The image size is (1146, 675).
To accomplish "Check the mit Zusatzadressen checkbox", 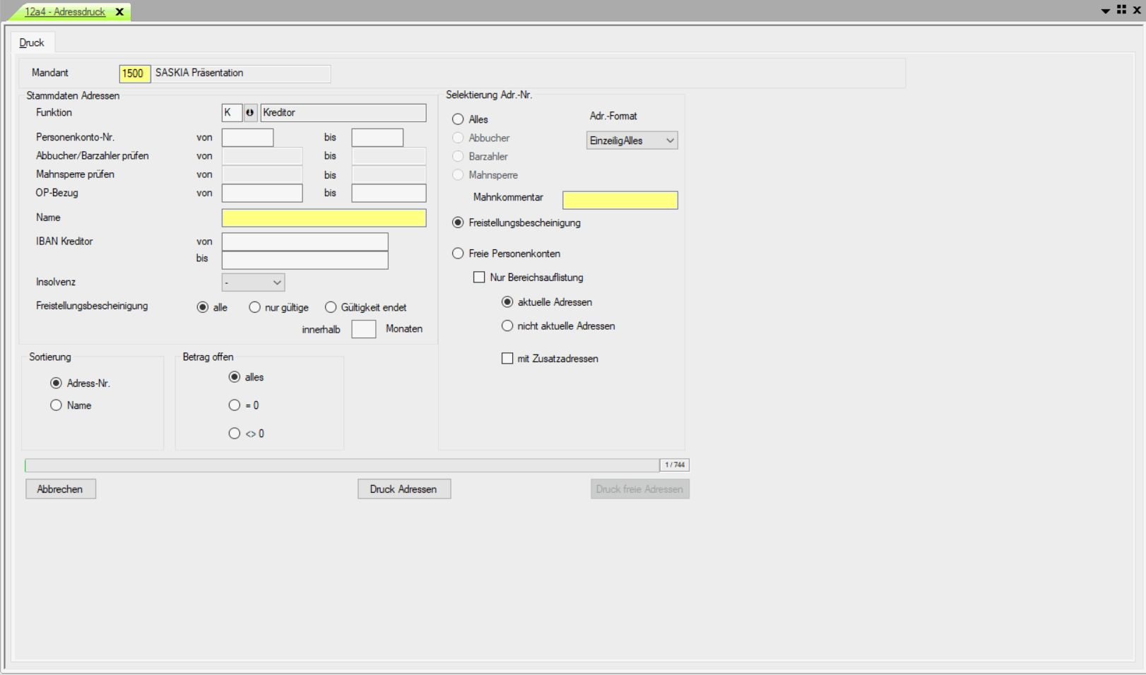I will click(x=507, y=359).
